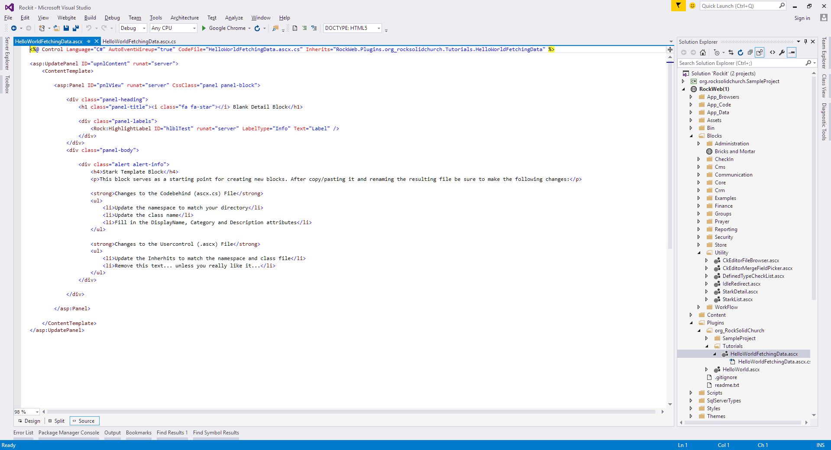Refresh the Solution Explorer tree
This screenshot has width=831, height=450.
(740, 52)
